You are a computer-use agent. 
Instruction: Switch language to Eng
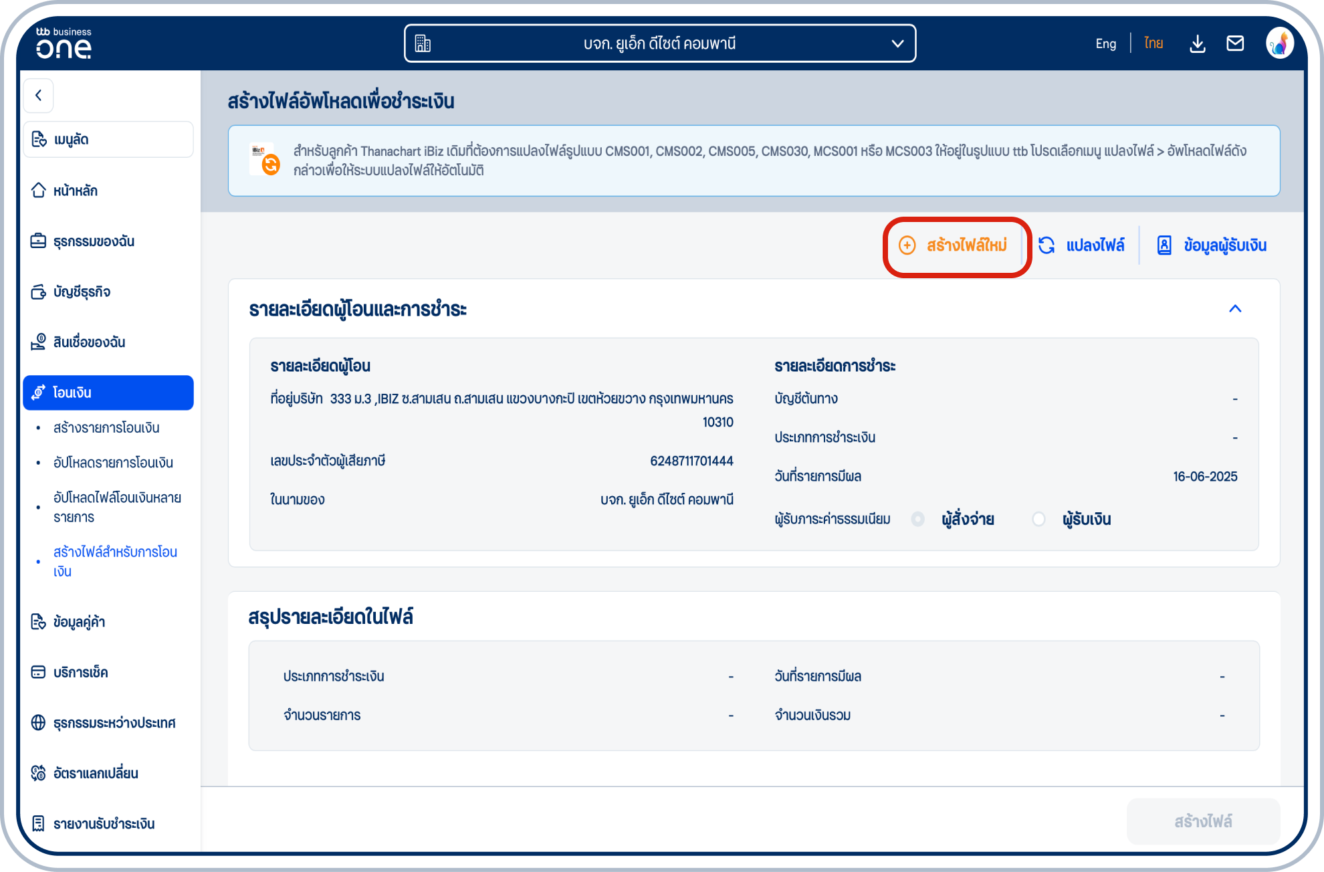tap(1105, 43)
